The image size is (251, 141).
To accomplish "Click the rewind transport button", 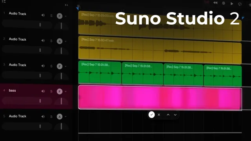I will coord(215,3).
